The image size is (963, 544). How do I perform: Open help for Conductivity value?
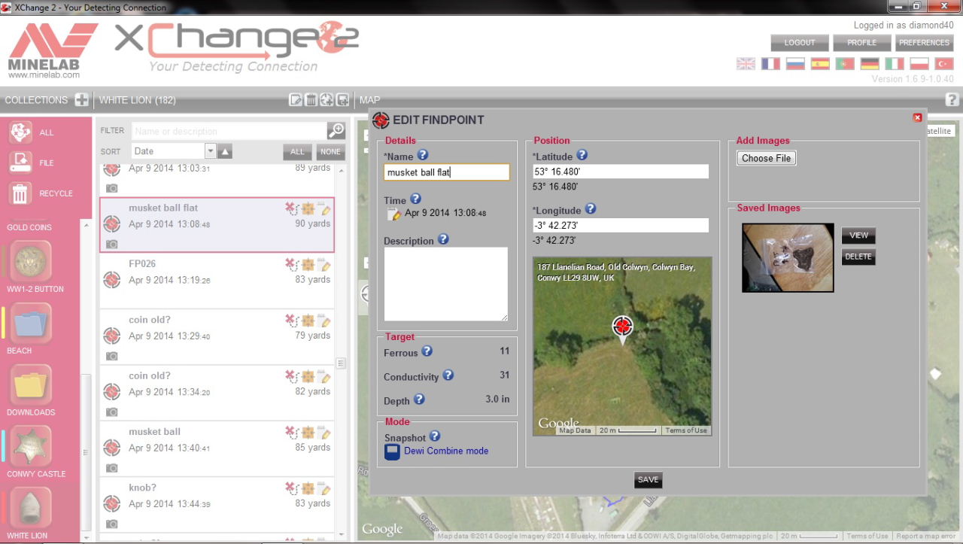pyautogui.click(x=448, y=375)
